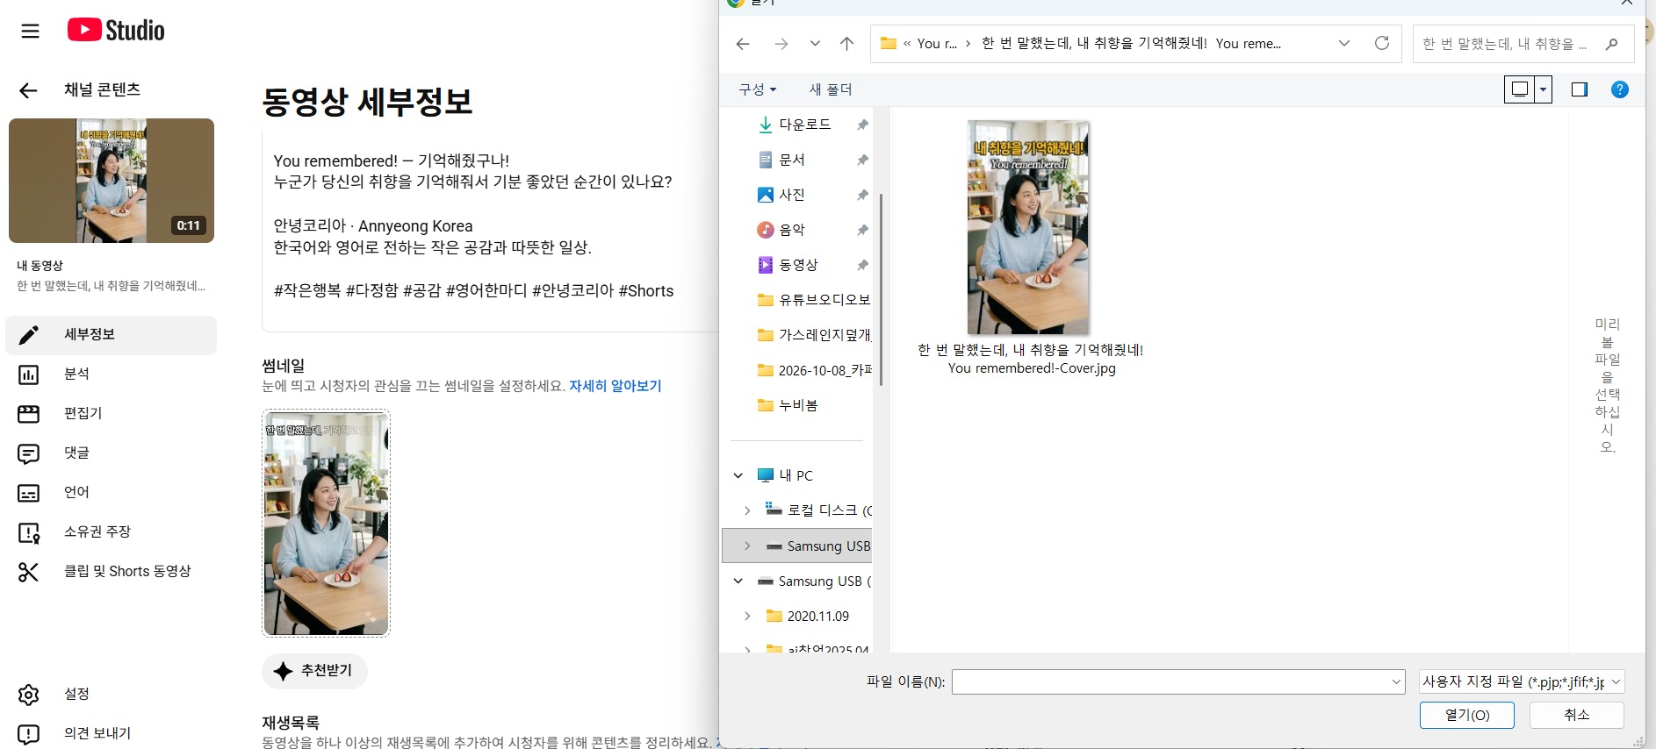Click the back arrow in file dialog

[743, 44]
